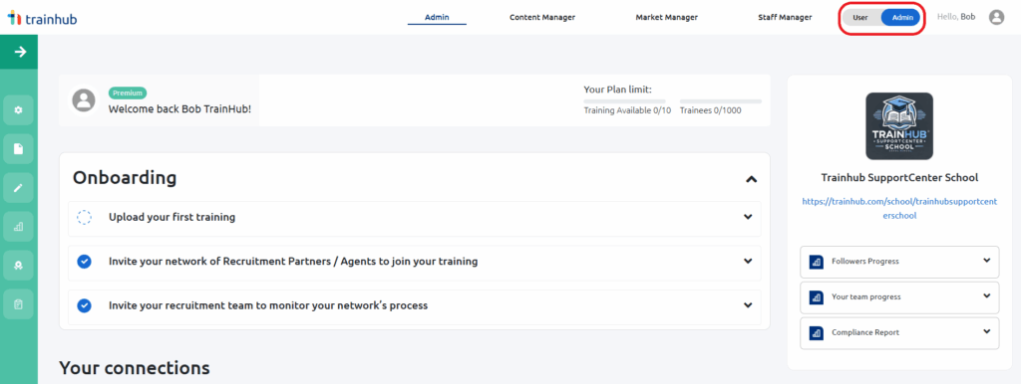
Task: Open the settings gear in the sidebar
Action: tap(18, 110)
